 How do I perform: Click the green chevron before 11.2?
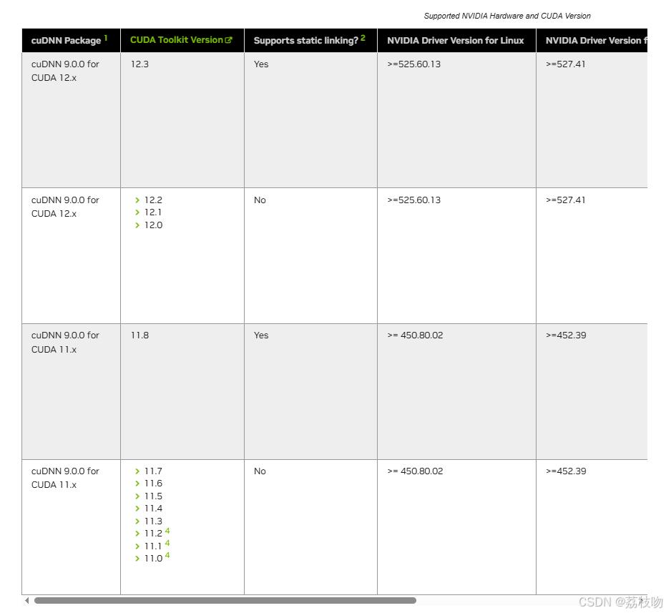[137, 534]
